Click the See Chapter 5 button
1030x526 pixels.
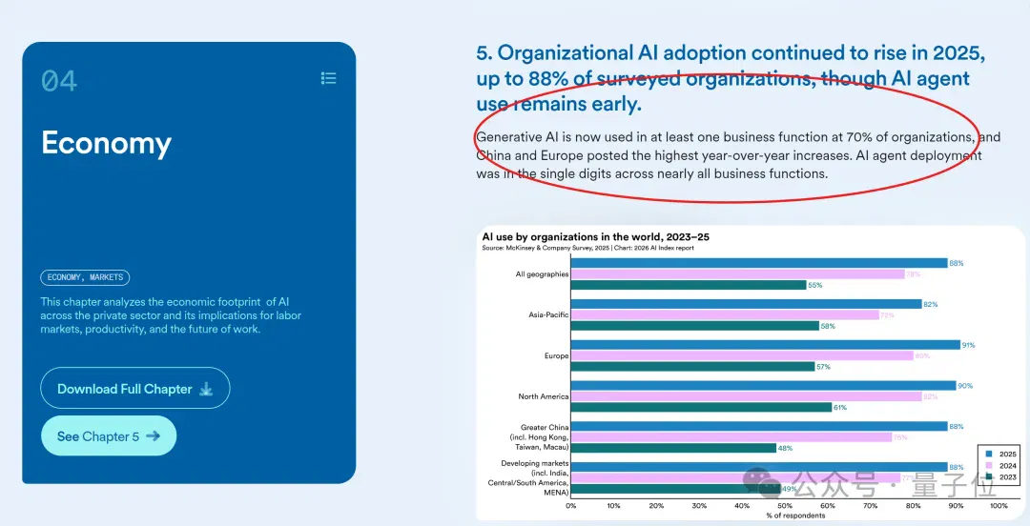(109, 436)
